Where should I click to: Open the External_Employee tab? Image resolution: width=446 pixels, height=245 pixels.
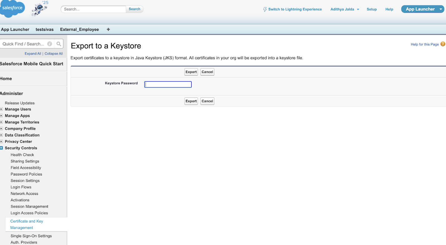pyautogui.click(x=79, y=30)
